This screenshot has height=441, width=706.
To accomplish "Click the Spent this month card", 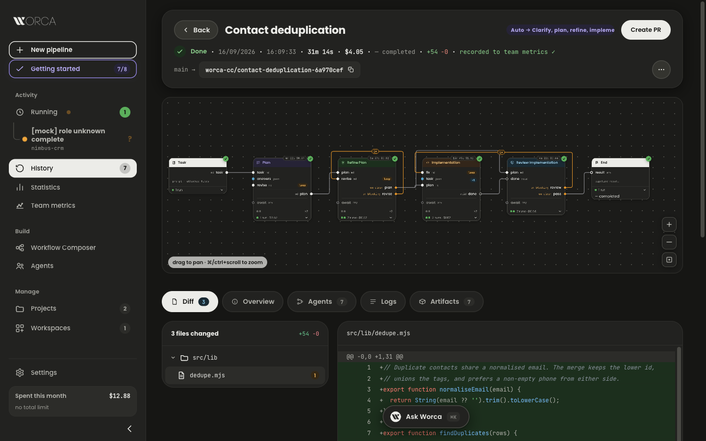I will point(73,401).
